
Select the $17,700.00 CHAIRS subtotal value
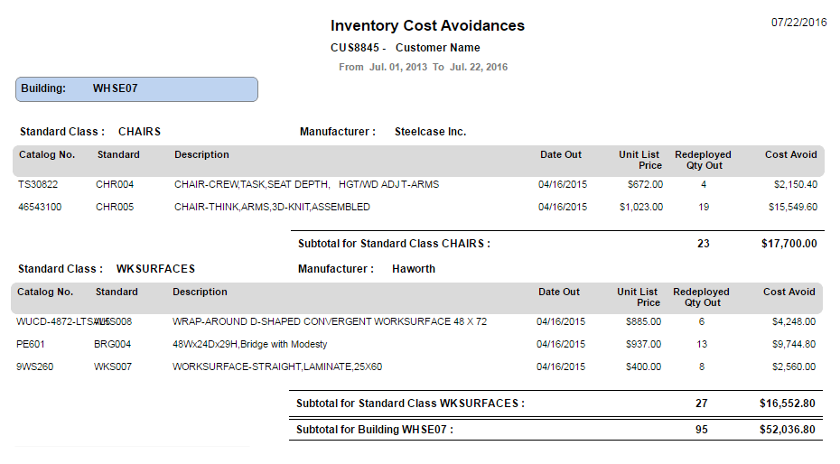pos(789,243)
